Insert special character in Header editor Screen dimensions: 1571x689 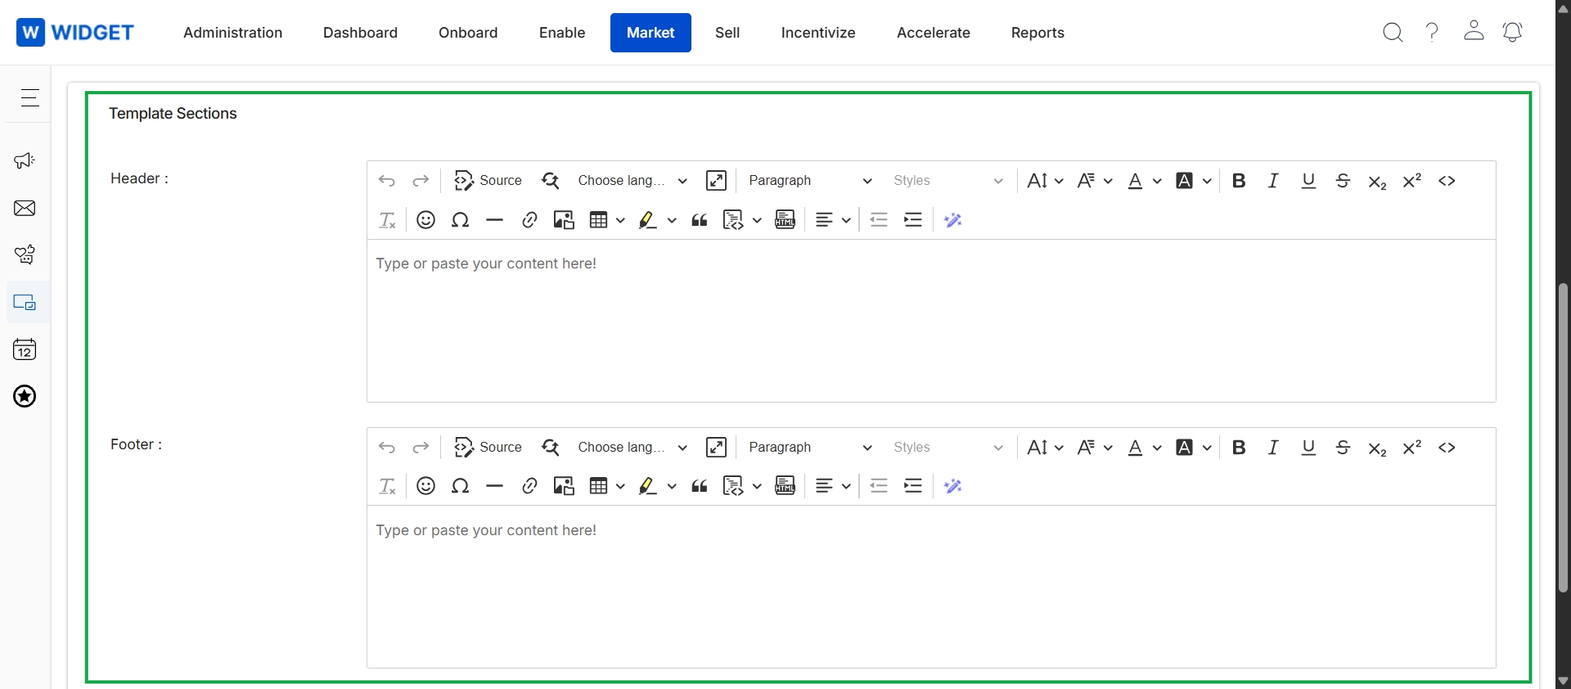point(461,220)
